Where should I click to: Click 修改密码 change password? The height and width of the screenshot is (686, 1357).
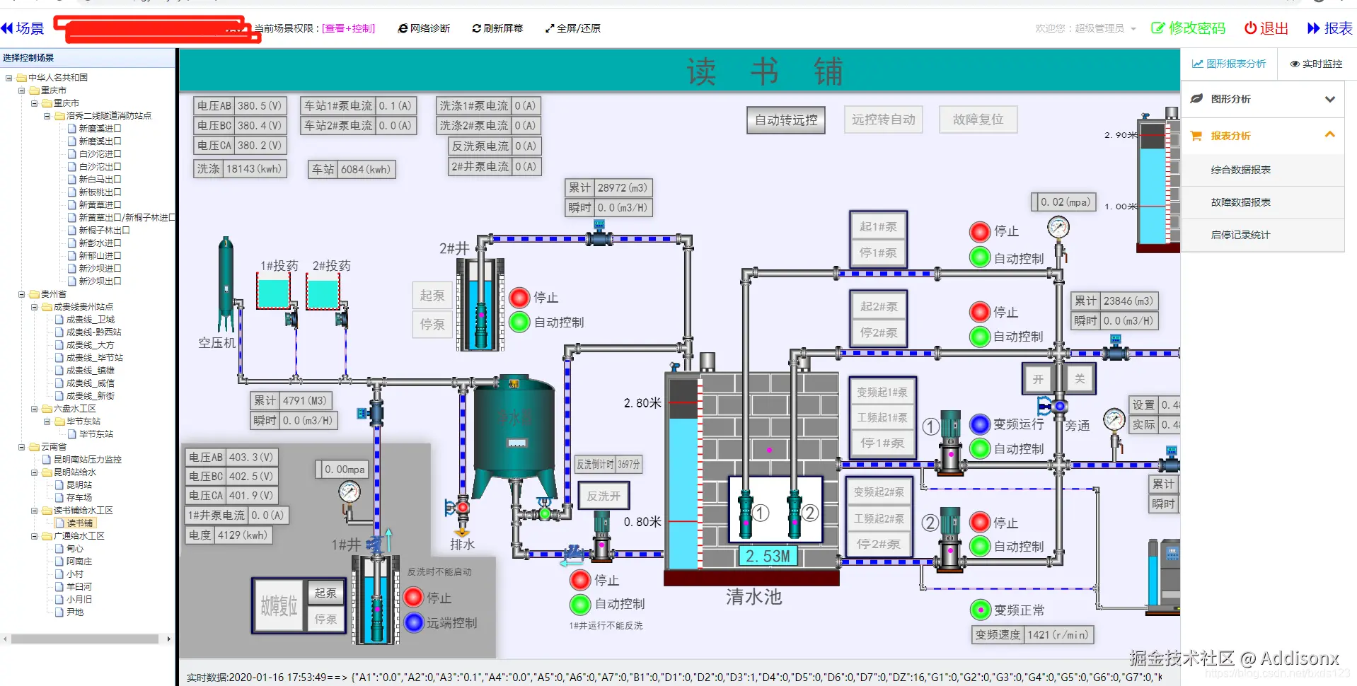1188,28
